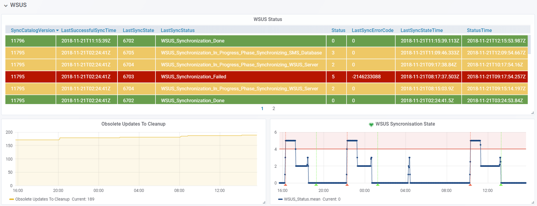This screenshot has height=206, width=537.
Task: Select LastSyncState cell 6705
Action: (136, 53)
